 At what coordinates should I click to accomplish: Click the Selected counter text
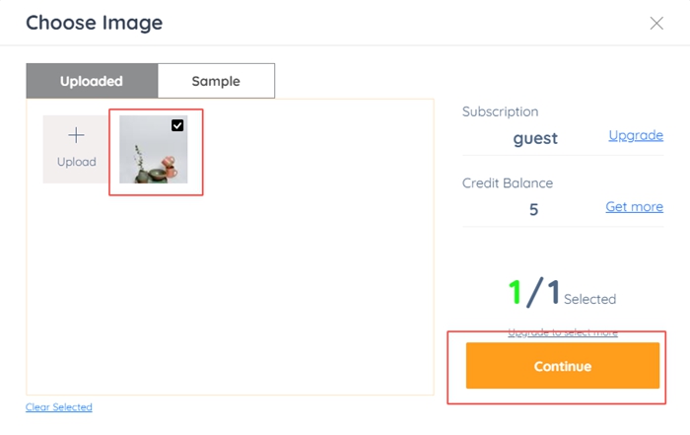pyautogui.click(x=589, y=299)
